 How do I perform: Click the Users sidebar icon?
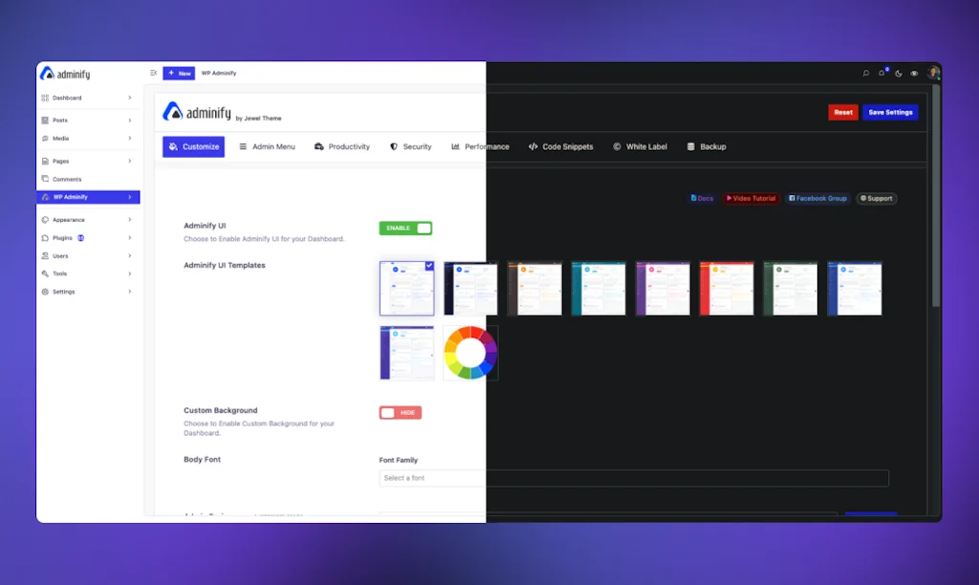pyautogui.click(x=45, y=256)
